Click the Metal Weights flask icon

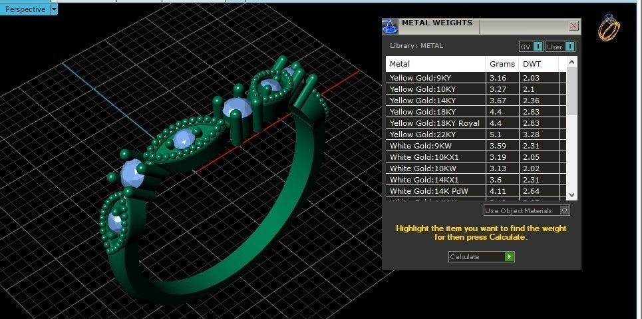[390, 26]
